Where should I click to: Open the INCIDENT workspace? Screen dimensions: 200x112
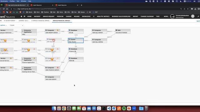[37, 16]
